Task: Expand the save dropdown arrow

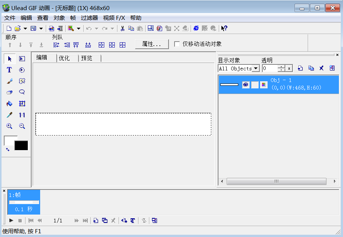Action: [x=41, y=28]
